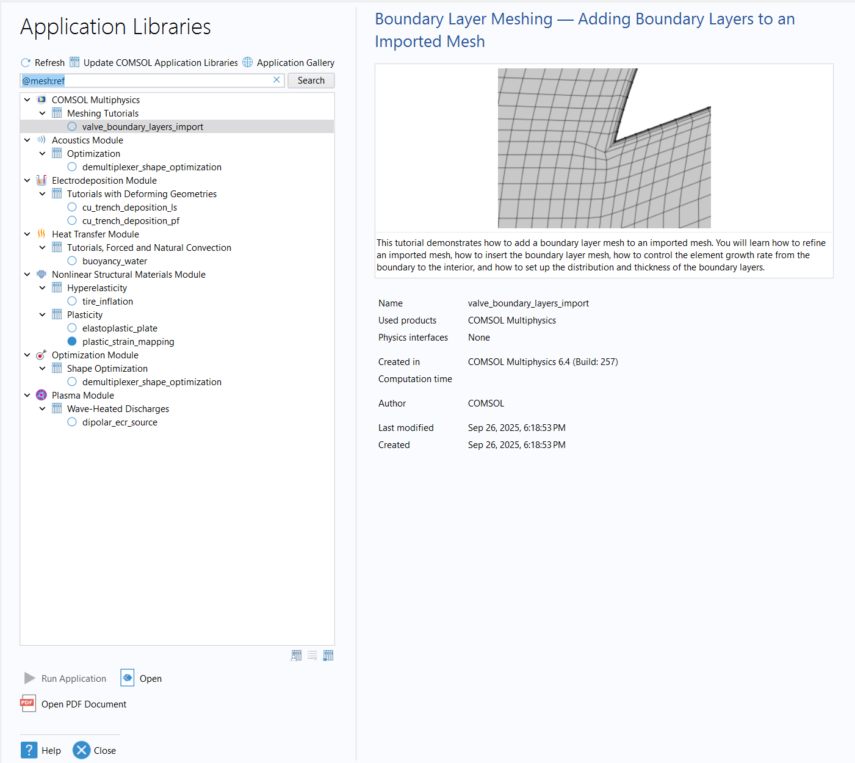Click the Refresh label
Viewport: 855px width, 763px height.
pos(49,62)
